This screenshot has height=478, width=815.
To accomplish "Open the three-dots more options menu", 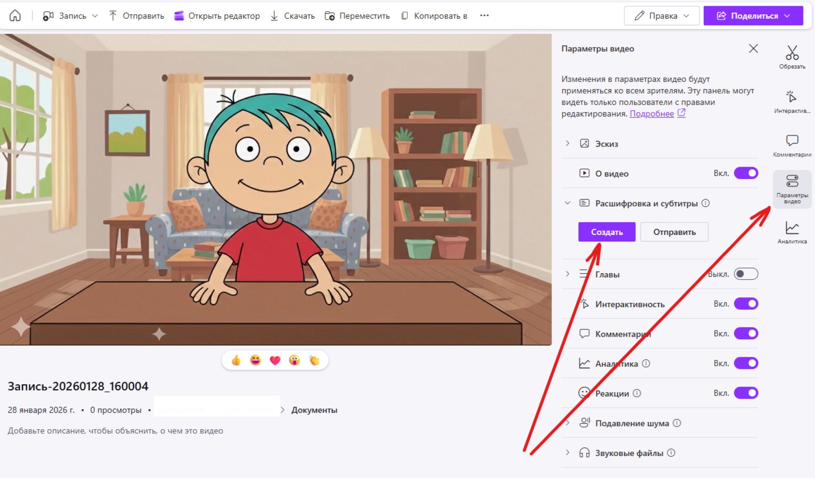I will [484, 16].
